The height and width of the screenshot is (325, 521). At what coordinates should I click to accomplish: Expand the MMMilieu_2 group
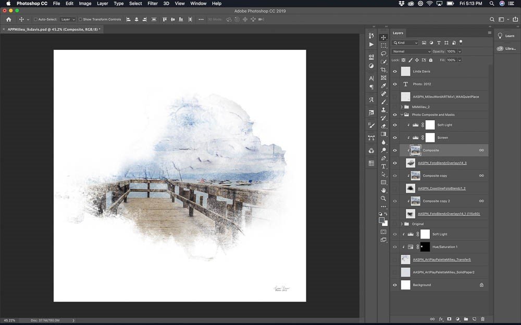pyautogui.click(x=401, y=107)
